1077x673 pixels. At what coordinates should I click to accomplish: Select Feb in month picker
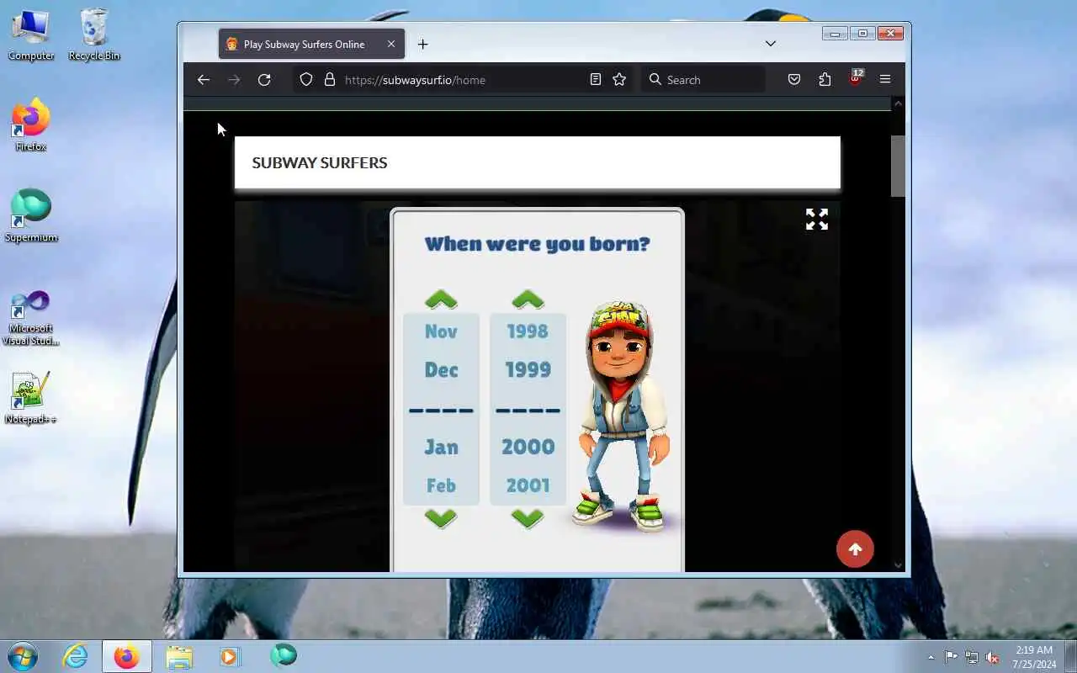(441, 485)
